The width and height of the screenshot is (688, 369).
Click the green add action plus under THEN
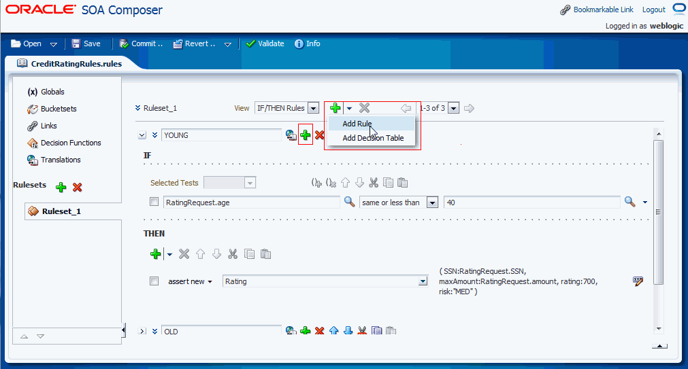[x=155, y=253]
